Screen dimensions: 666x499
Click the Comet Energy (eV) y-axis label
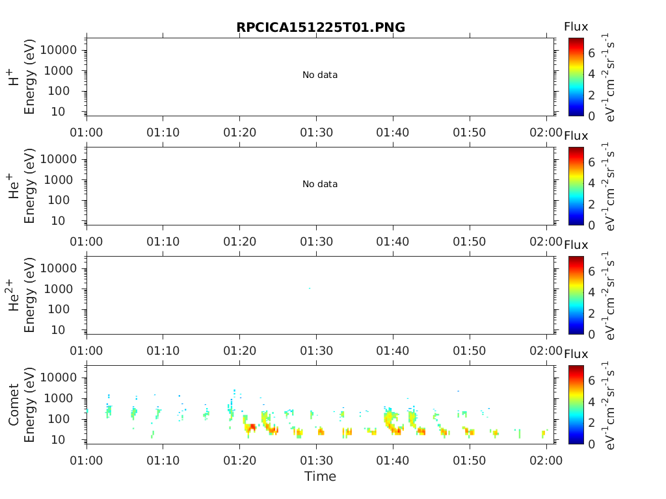point(29,404)
